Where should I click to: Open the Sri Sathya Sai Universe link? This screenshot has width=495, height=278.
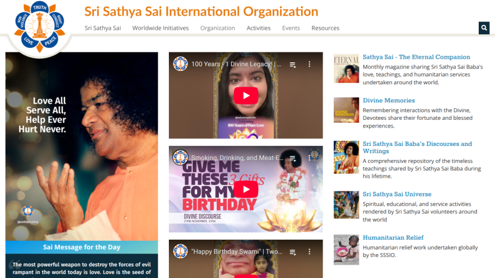[x=397, y=194]
